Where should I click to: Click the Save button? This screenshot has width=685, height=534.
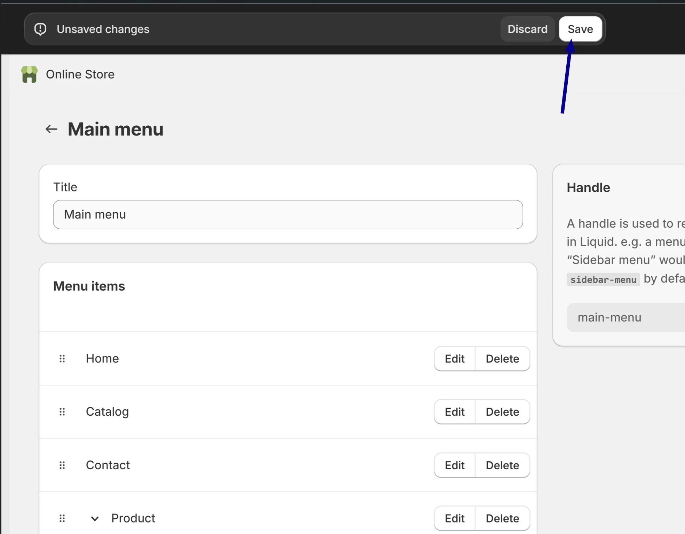(x=580, y=29)
